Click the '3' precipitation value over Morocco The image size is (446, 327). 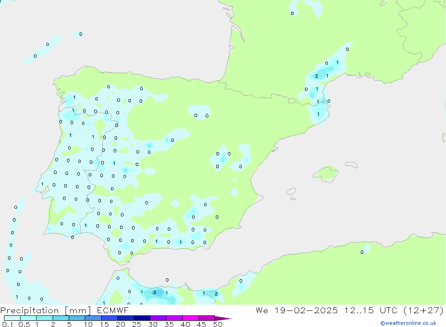click(x=154, y=293)
